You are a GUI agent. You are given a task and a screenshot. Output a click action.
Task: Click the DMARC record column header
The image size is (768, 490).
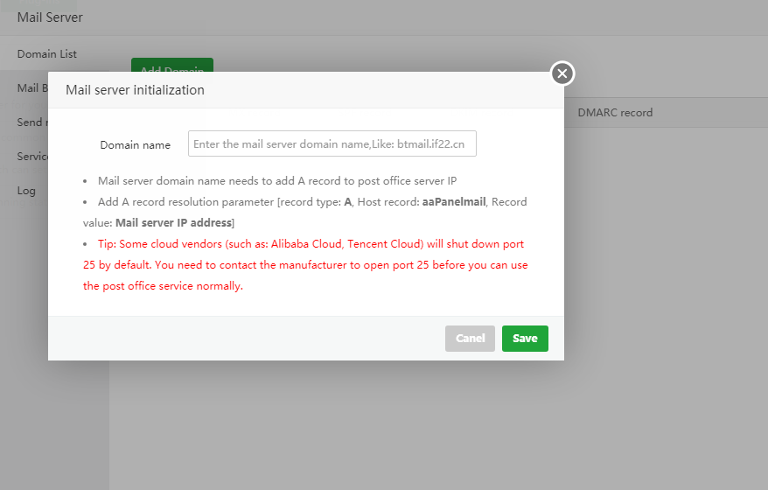pyautogui.click(x=615, y=113)
